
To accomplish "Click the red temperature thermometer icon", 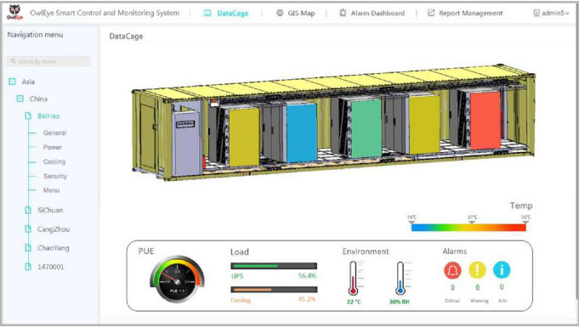I will 353,279.
